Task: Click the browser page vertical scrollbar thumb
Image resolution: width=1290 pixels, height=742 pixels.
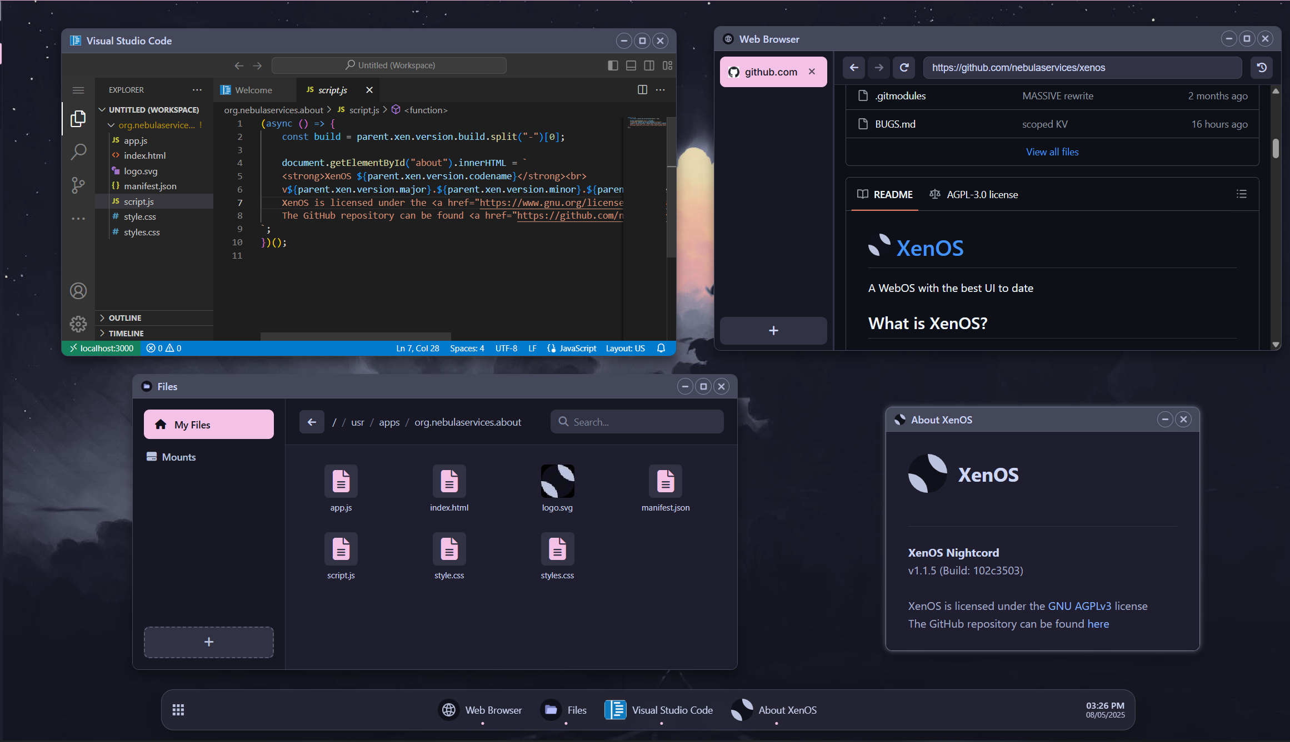Action: coord(1276,148)
